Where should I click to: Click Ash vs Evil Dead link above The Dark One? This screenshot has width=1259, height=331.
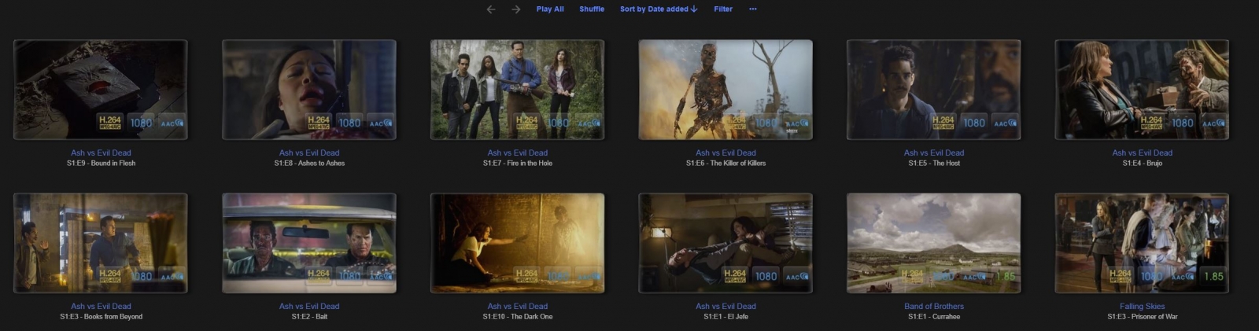point(517,306)
